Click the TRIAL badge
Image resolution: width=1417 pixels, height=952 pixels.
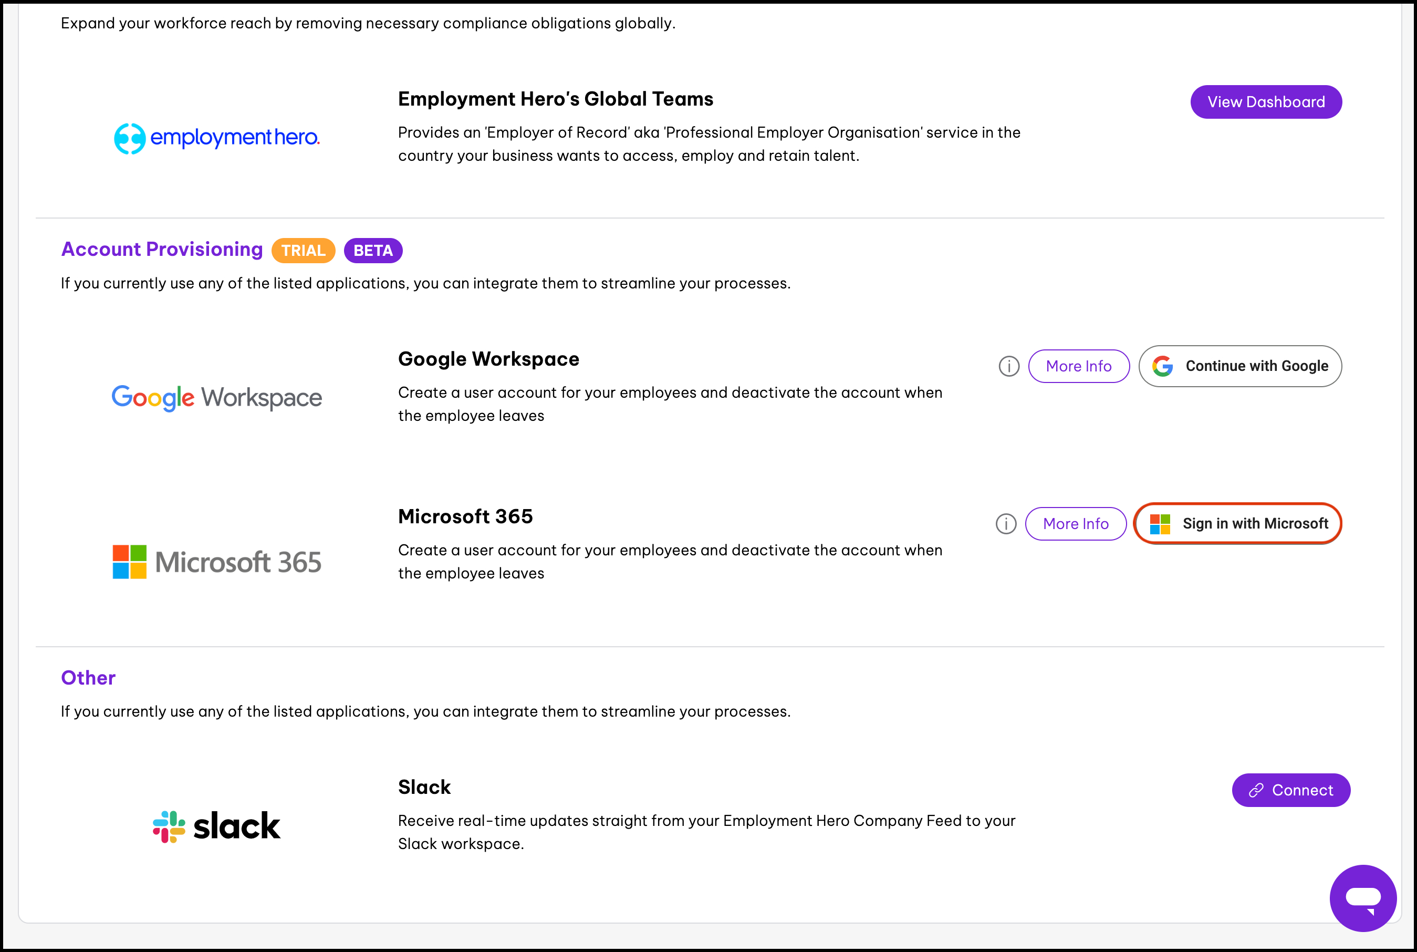(x=303, y=250)
